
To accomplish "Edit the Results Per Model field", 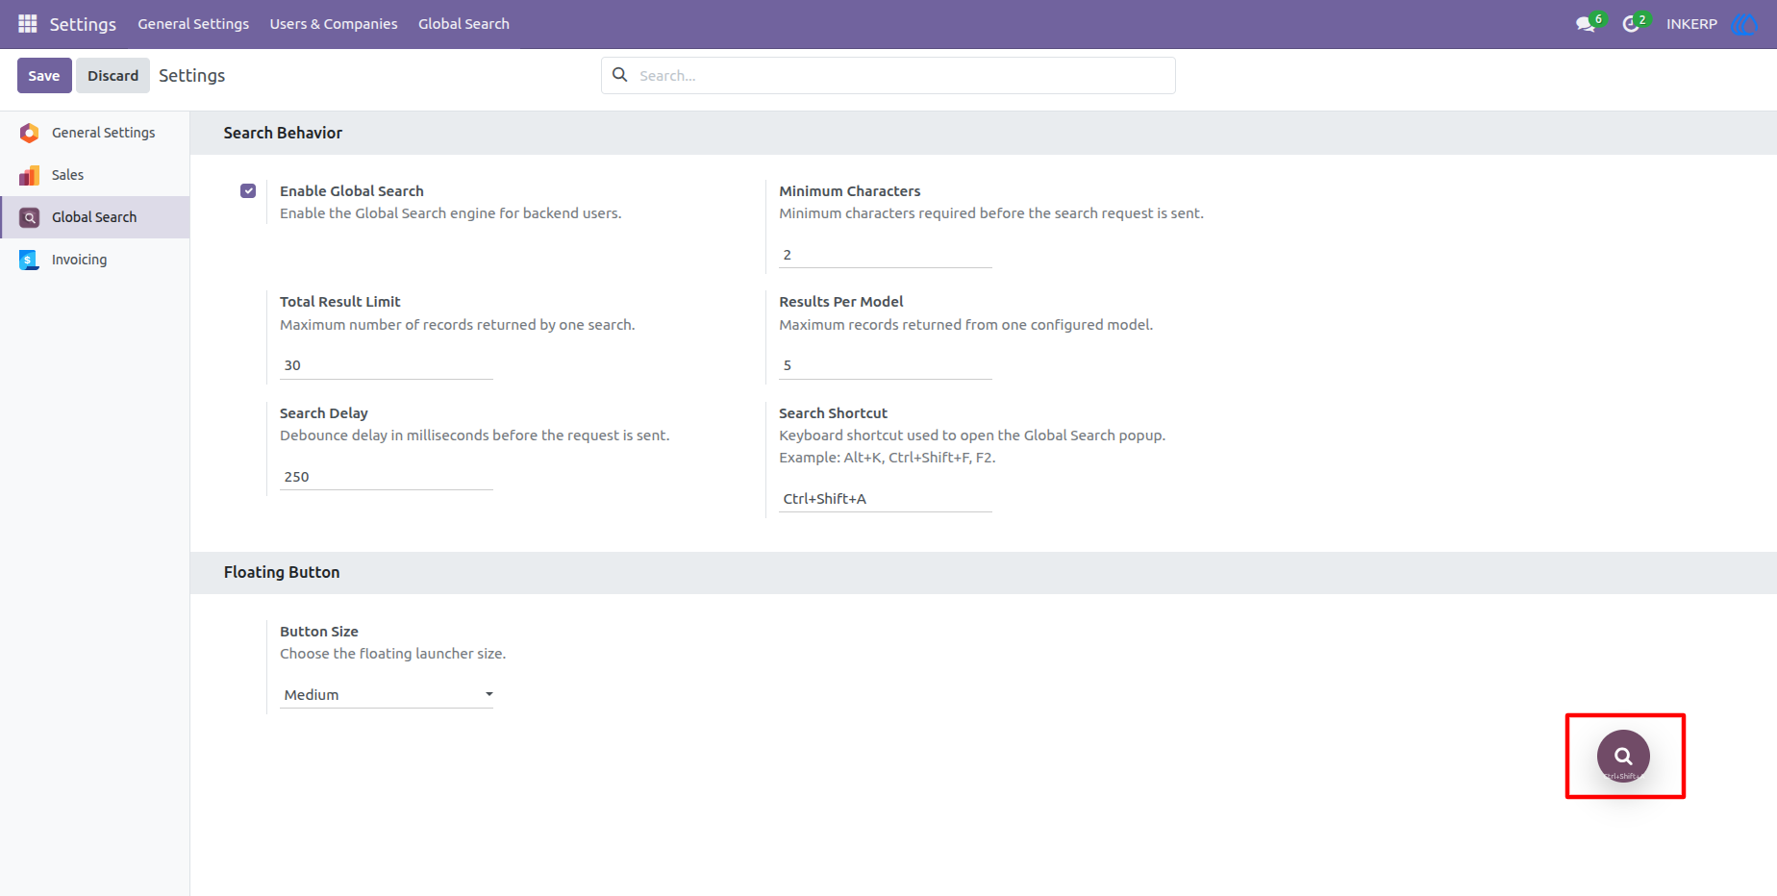I will point(886,365).
